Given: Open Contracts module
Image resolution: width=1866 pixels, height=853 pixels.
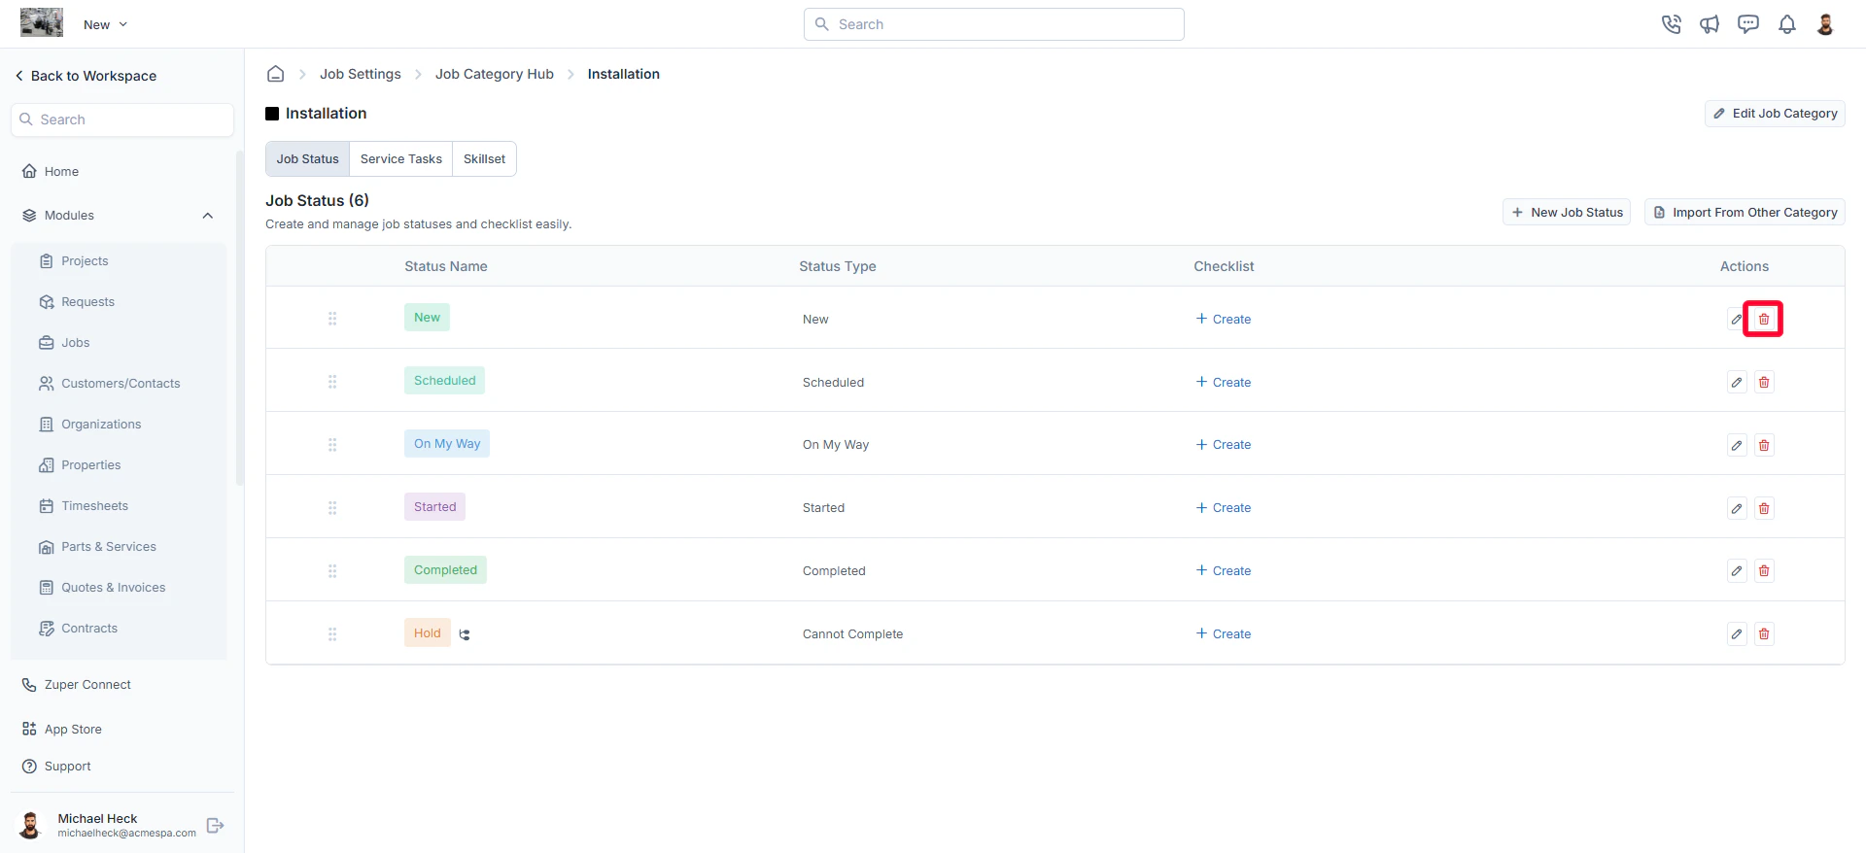Looking at the screenshot, I should (x=78, y=629).
